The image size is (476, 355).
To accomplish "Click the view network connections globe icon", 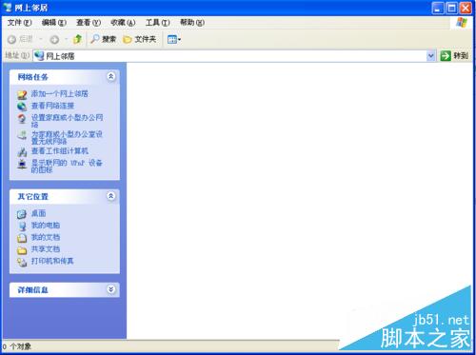I will (x=22, y=107).
